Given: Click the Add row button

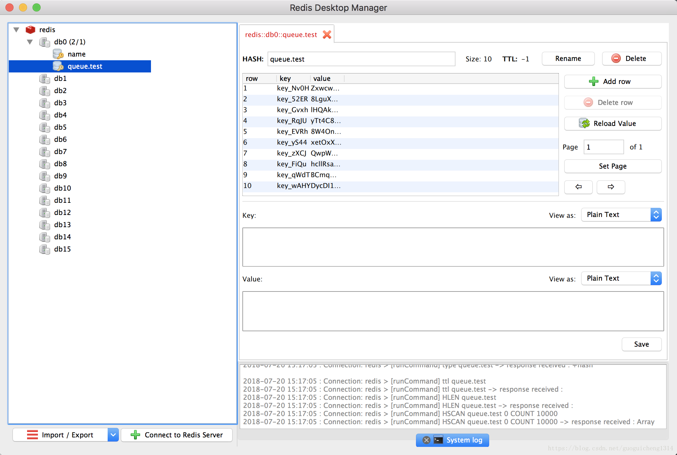Looking at the screenshot, I should point(613,82).
